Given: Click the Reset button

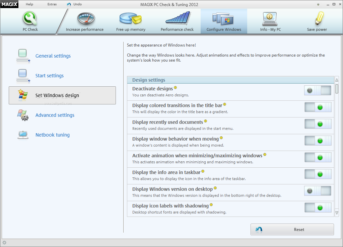Looking at the screenshot, I should tap(292, 229).
